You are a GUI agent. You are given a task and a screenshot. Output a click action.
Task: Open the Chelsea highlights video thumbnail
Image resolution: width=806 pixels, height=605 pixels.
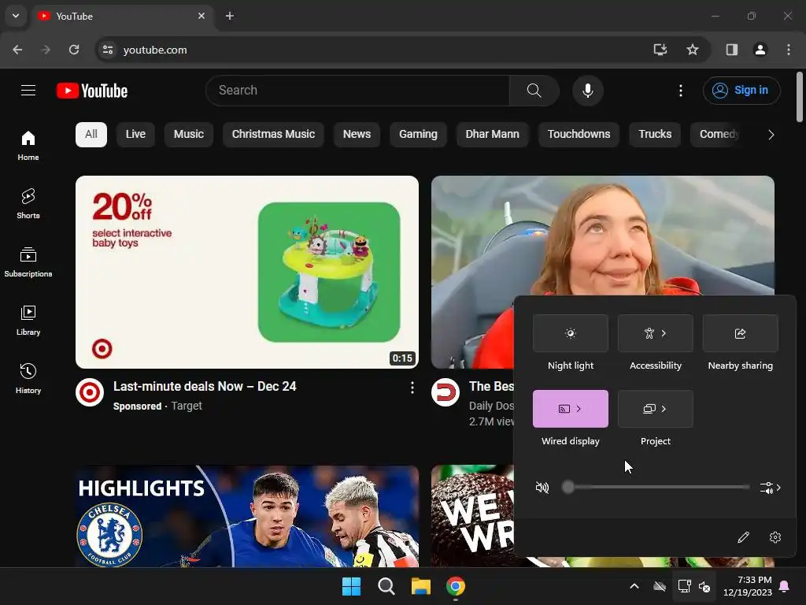pyautogui.click(x=246, y=516)
